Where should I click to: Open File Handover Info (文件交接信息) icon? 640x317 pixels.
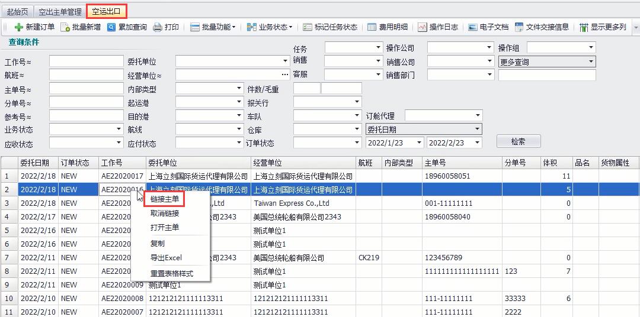tap(519, 27)
